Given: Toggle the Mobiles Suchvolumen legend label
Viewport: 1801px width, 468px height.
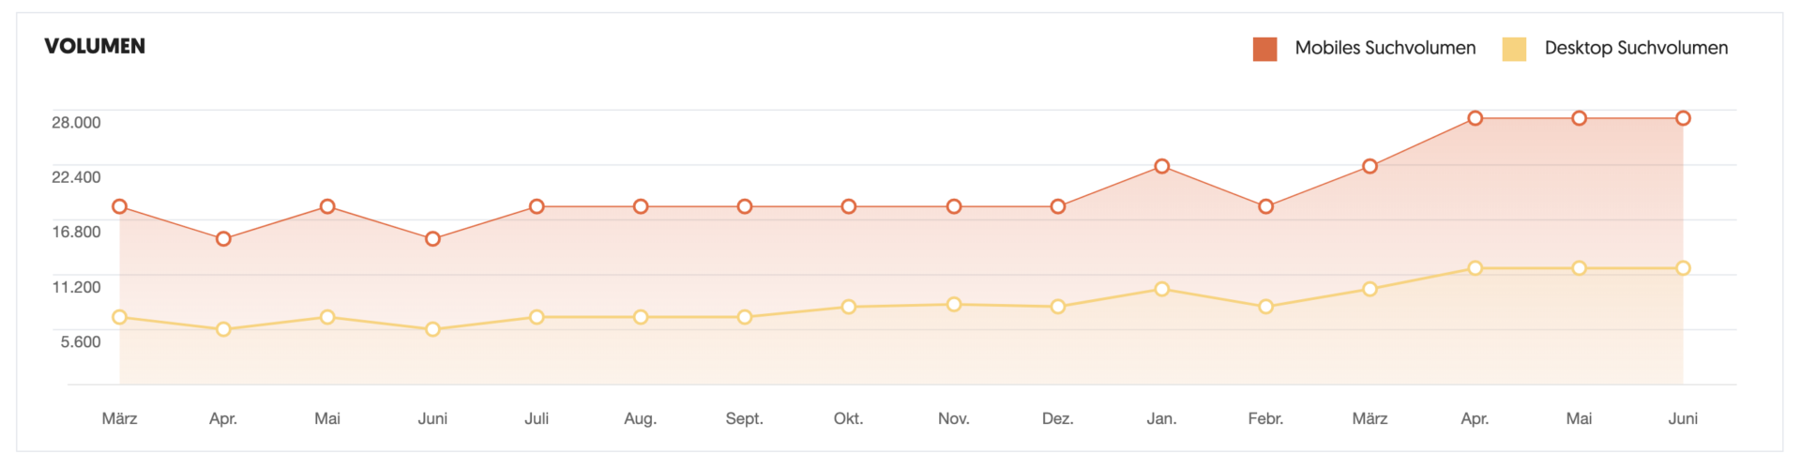Looking at the screenshot, I should coord(1385,48).
